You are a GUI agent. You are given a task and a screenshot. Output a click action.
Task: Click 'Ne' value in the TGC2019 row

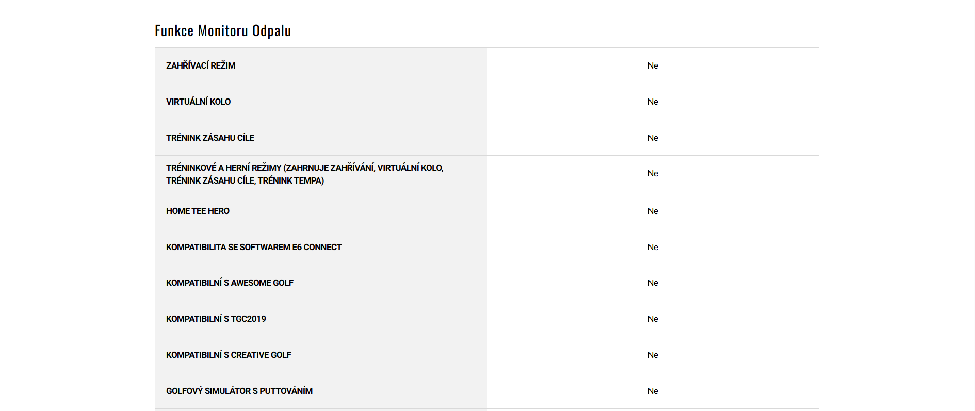653,319
